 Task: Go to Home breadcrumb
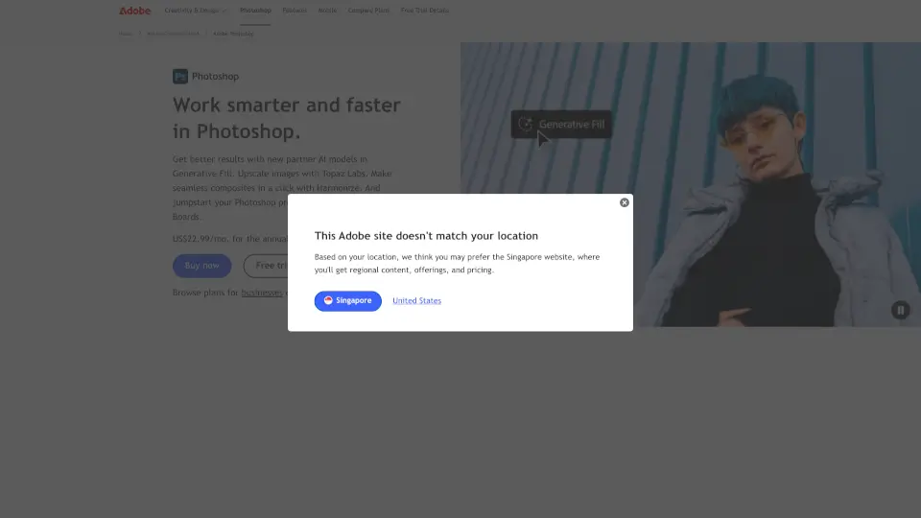125,34
